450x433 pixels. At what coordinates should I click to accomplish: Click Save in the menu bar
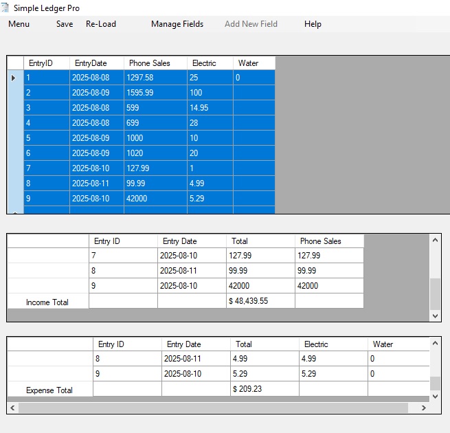pyautogui.click(x=65, y=24)
